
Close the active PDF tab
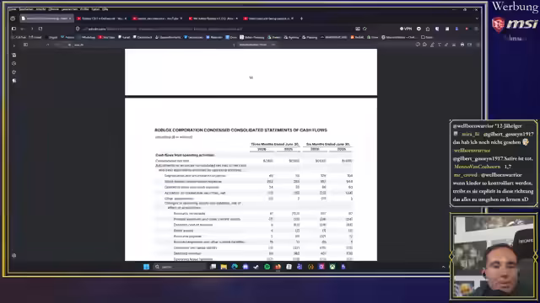(x=70, y=19)
